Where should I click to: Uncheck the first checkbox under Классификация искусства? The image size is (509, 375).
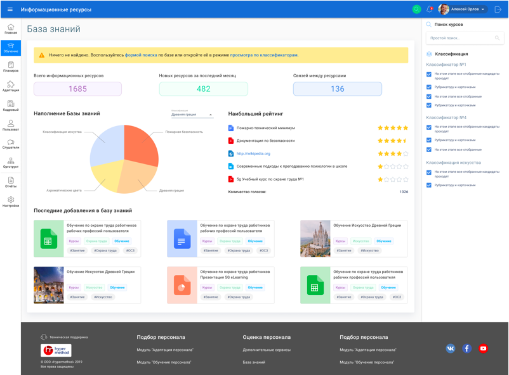[x=429, y=173]
